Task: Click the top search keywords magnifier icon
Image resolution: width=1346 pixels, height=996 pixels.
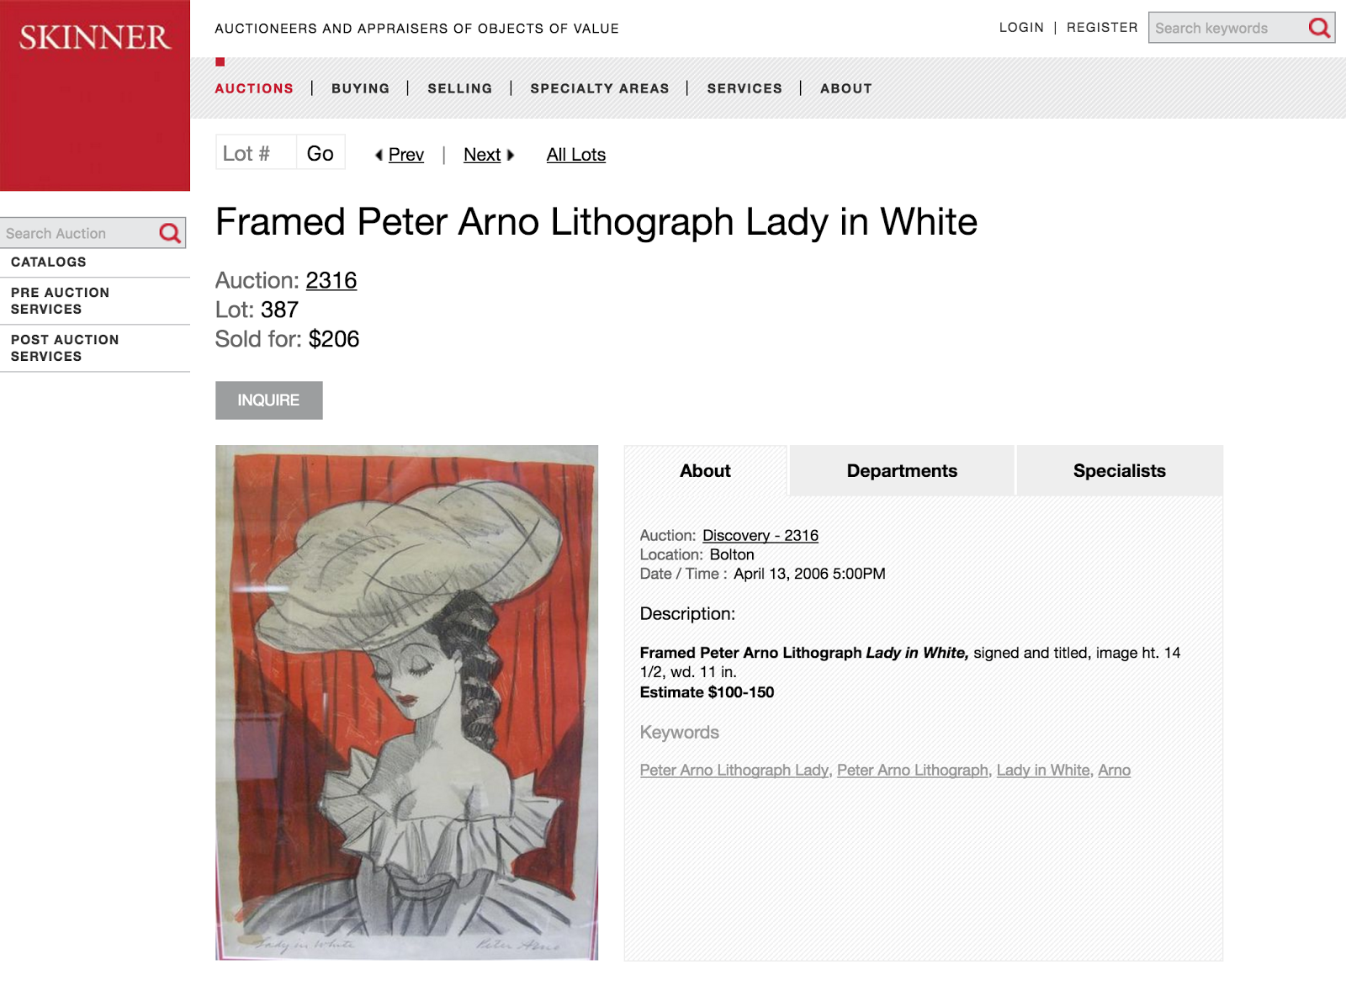Action: [1319, 28]
